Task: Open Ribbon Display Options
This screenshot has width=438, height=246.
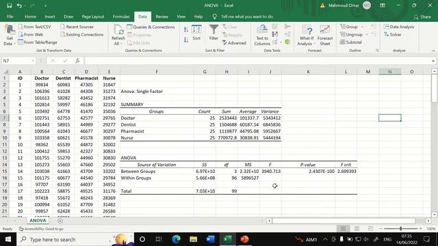Action: click(383, 5)
